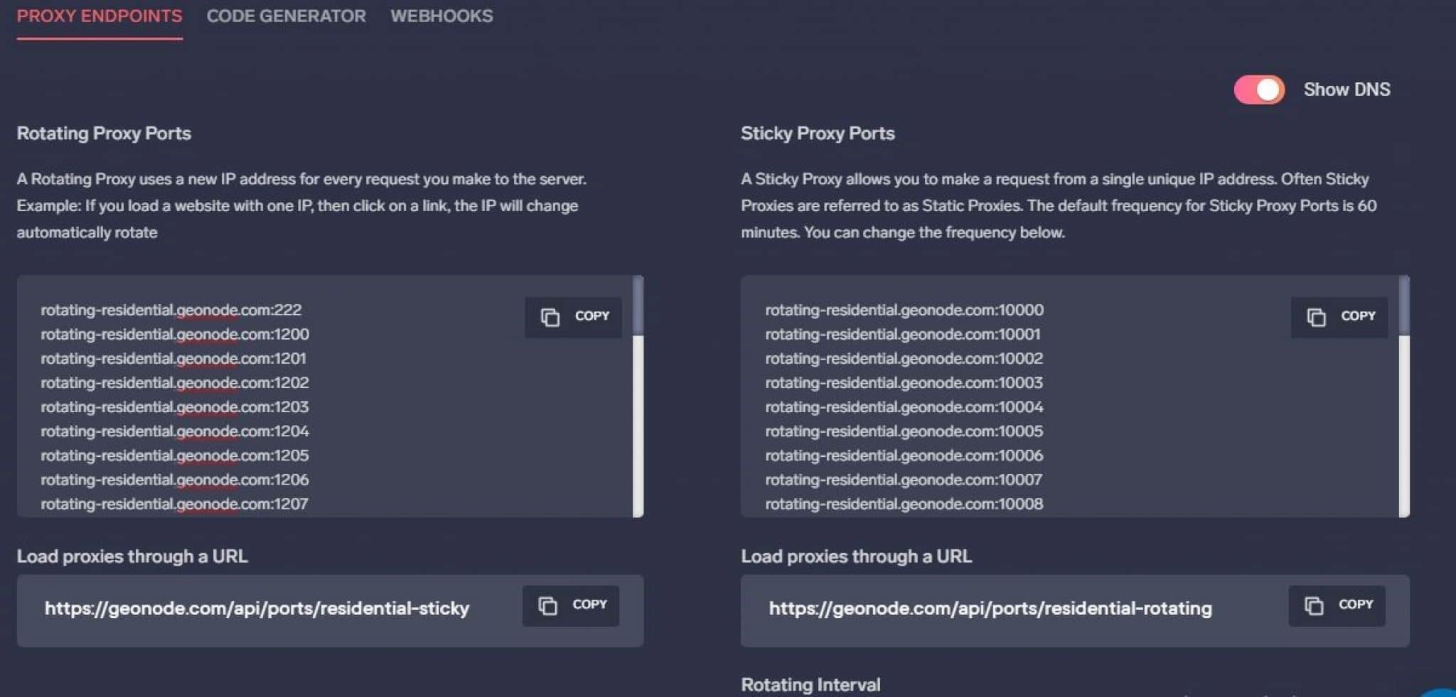Click rotating-residential.geonode.com:1205 entry
The image size is (1456, 697).
coord(175,455)
